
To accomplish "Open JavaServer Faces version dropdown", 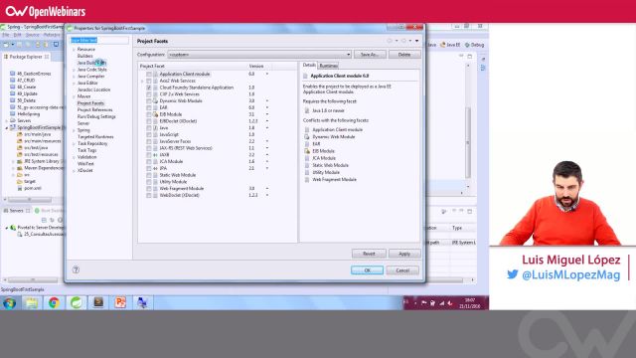I will pyautogui.click(x=267, y=141).
